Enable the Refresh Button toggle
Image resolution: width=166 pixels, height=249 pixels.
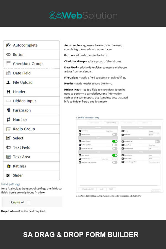click(x=115, y=134)
